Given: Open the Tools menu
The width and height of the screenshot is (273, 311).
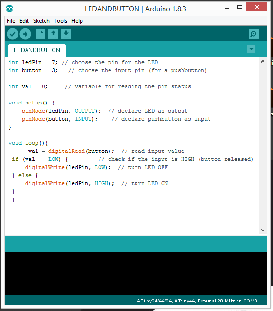Looking at the screenshot, I should pyautogui.click(x=60, y=21).
